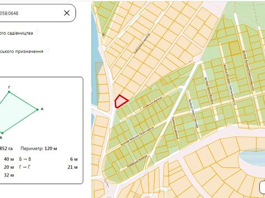Image resolution: width=265 pixels, height=198 pixels.
Task: Click vertex Г on the parcel diagram
Action: pos(9,92)
